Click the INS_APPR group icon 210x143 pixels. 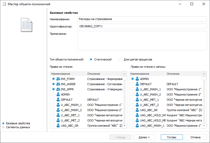[x=58, y=89]
